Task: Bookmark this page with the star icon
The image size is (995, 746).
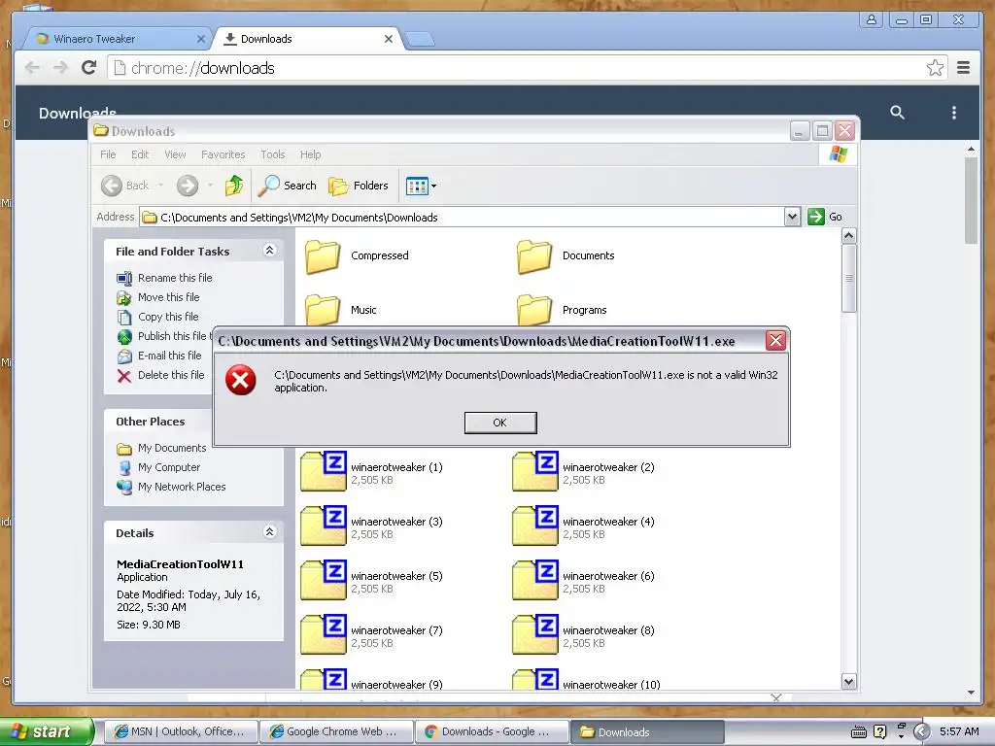Action: 934,68
